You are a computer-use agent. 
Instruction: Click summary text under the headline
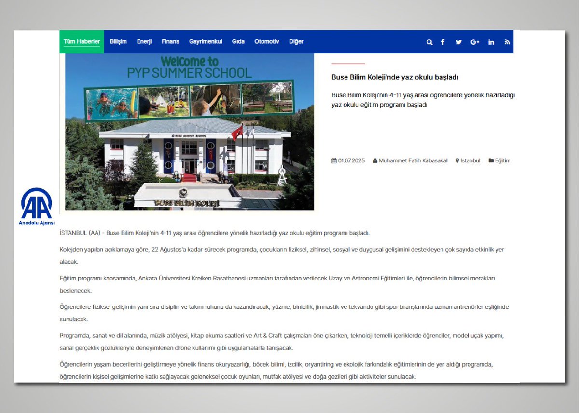(x=423, y=100)
